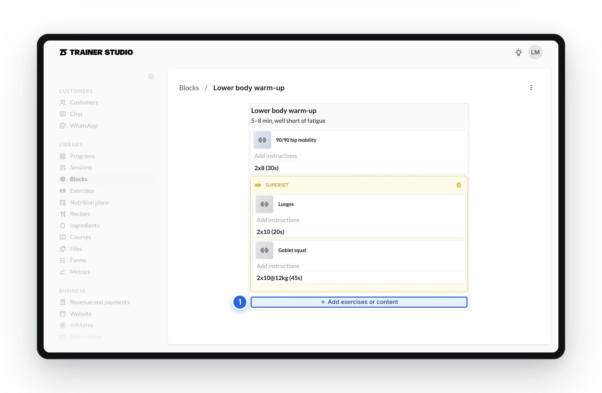602x393 pixels.
Task: Click the 90/90 hip mobility thumbnail
Action: point(262,140)
